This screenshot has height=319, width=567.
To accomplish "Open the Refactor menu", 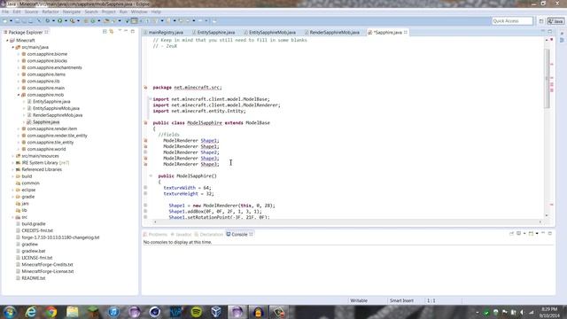I will pyautogui.click(x=50, y=12).
